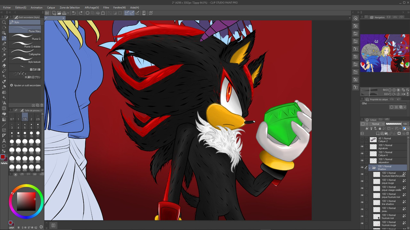Screen dimensions: 410x230
Task: Select the 'Plume G' sub tool
Action: pyautogui.click(x=25, y=37)
